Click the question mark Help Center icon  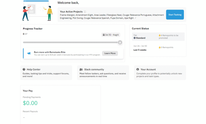[x=24, y=69]
